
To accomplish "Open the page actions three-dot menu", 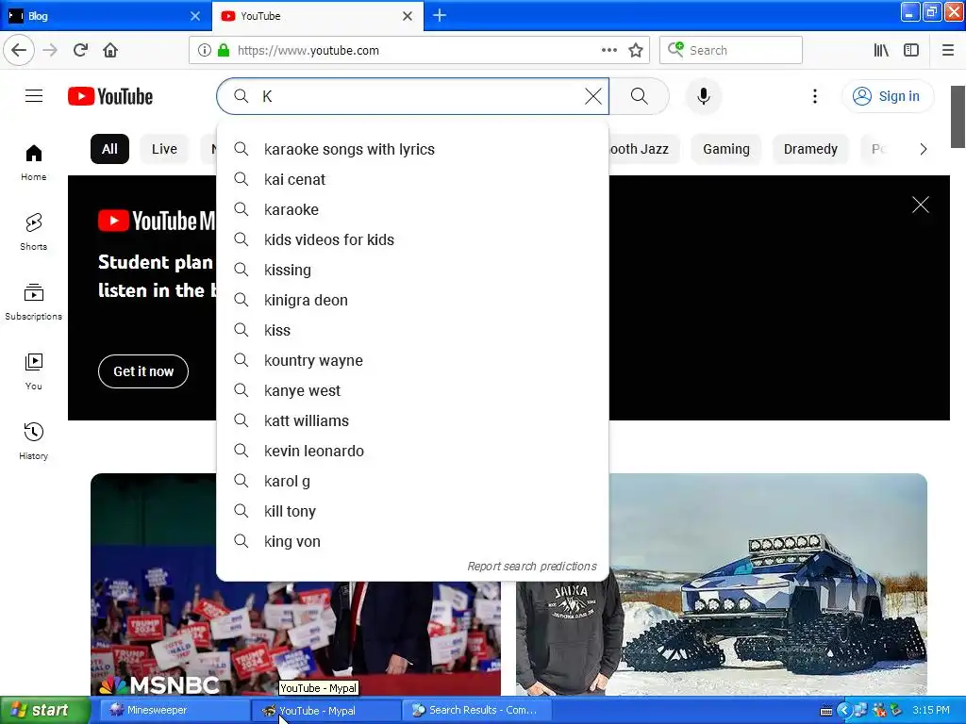I will click(609, 50).
